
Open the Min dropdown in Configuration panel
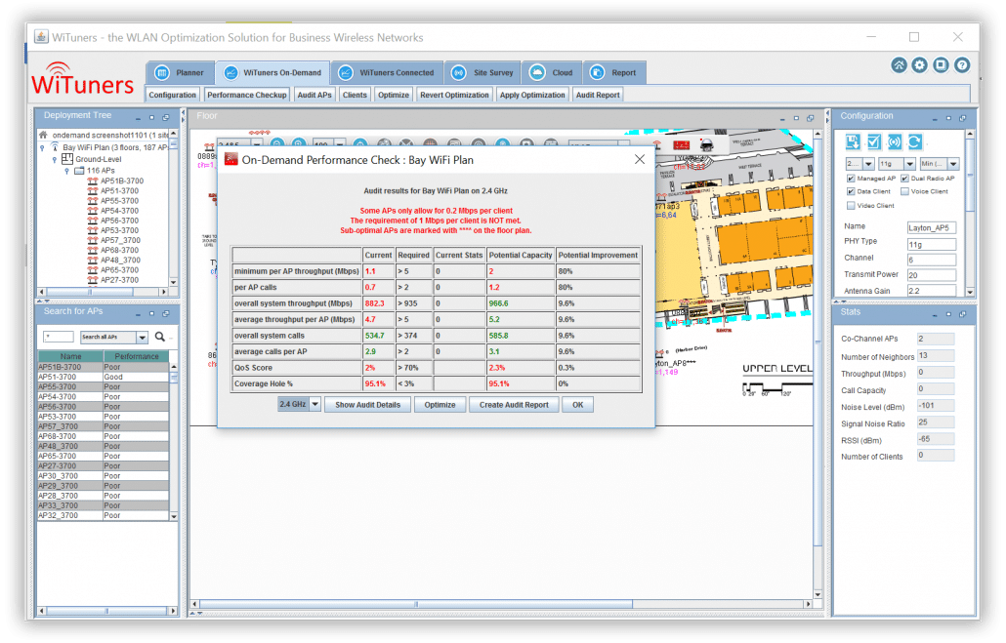click(953, 164)
